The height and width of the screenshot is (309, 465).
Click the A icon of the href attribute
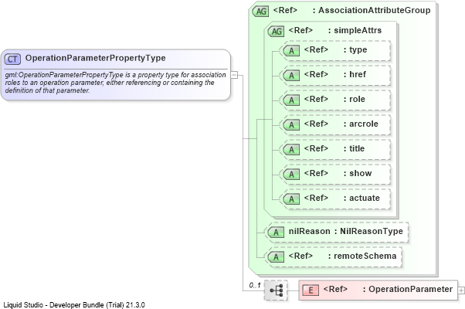(x=291, y=76)
